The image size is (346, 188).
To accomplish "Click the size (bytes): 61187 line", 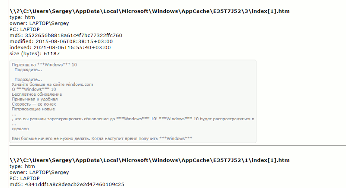I will 34,53.
